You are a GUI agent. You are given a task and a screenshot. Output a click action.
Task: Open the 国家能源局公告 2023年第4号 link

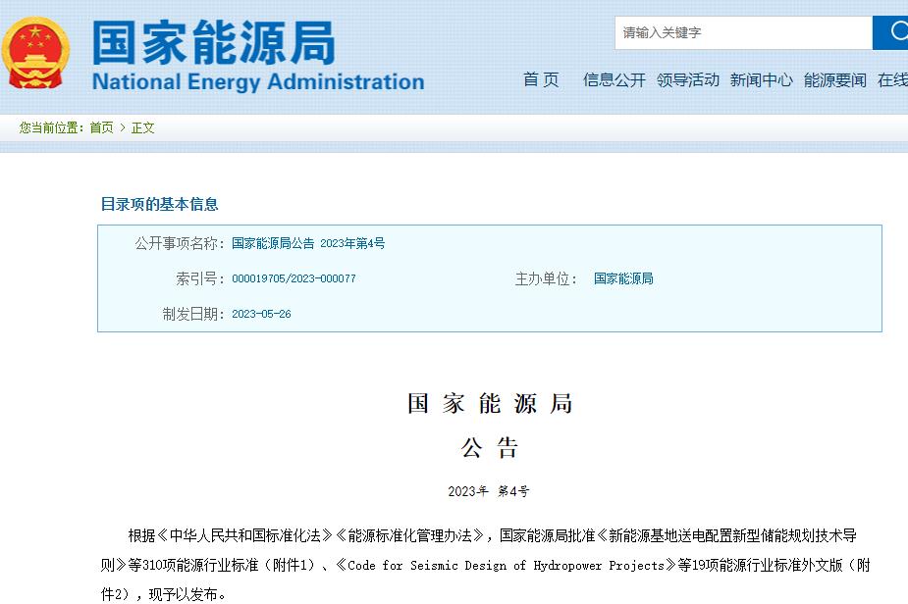click(307, 243)
